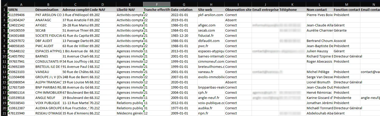Viewport: 380px width, 116px height.
Task: Select column K header
Action: click(292, 4)
